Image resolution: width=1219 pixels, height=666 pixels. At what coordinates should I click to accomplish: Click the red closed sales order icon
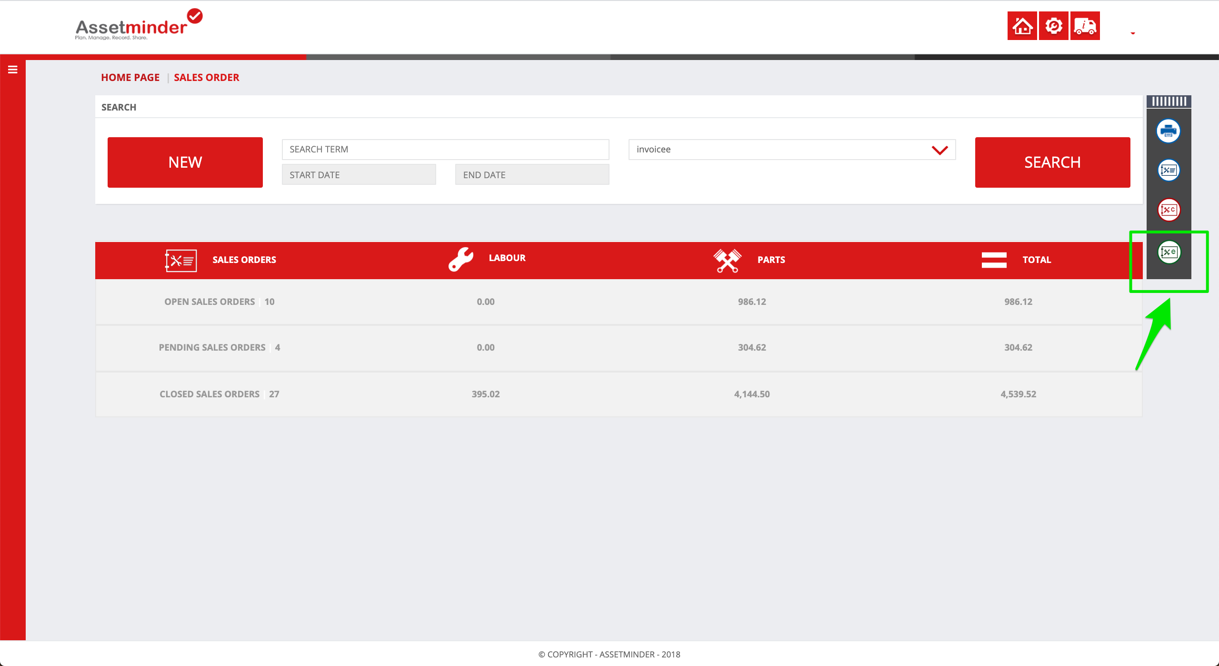click(1169, 210)
